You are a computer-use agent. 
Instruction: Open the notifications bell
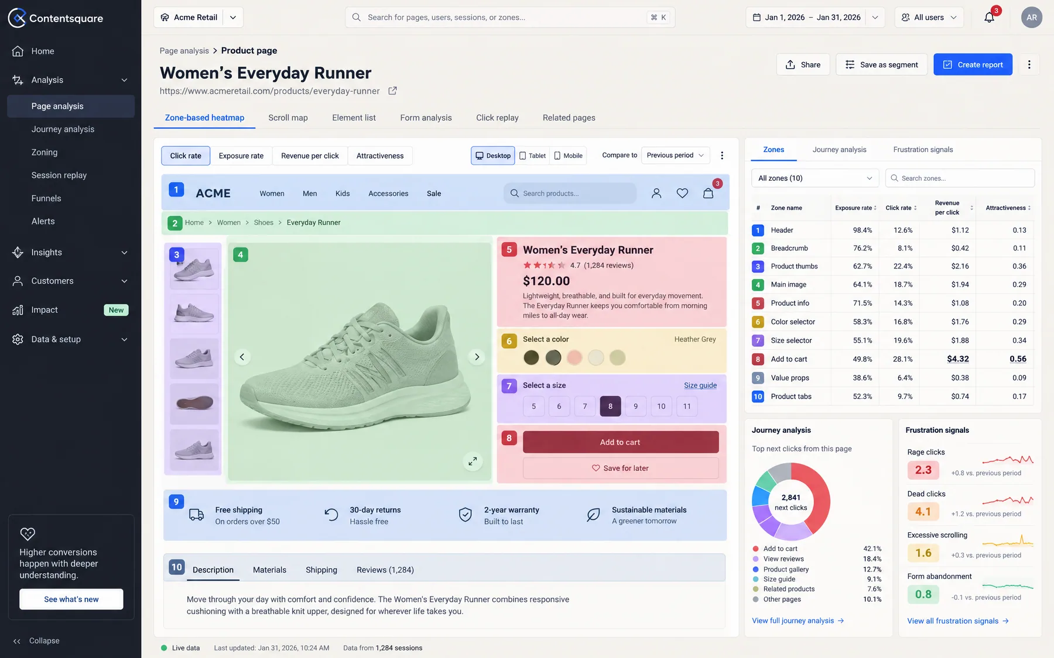989,18
